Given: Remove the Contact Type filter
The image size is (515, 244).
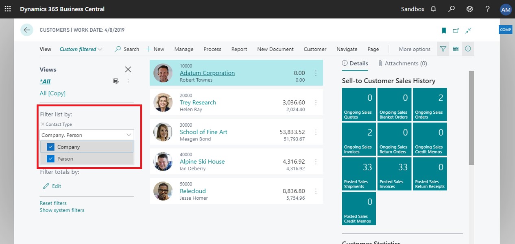Looking at the screenshot, I should 42,124.
